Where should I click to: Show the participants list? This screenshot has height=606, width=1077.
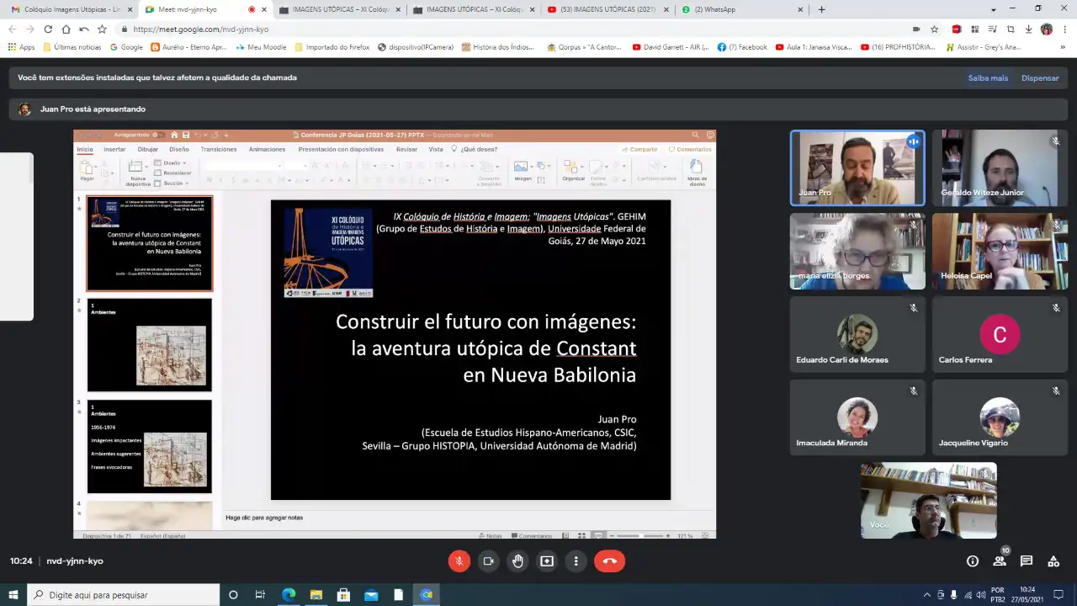click(x=999, y=561)
